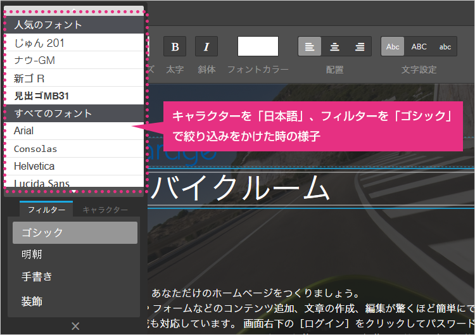Choose the Helvetica font
The width and height of the screenshot is (475, 335).
(74, 167)
